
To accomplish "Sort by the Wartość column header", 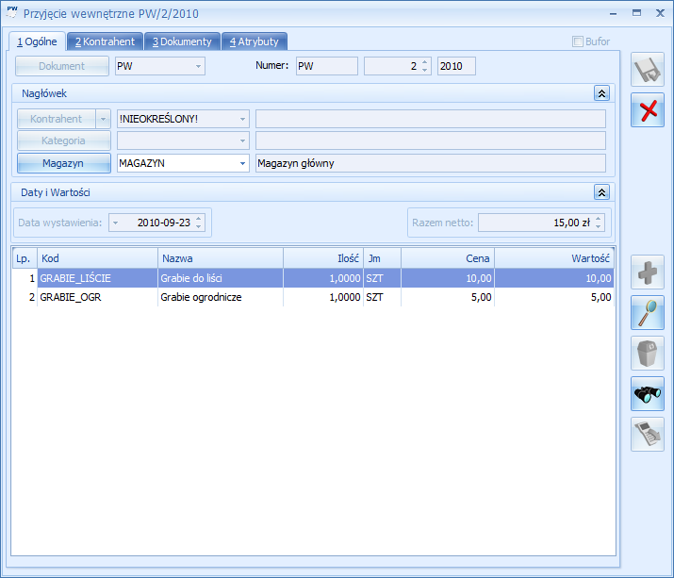I will click(x=554, y=258).
